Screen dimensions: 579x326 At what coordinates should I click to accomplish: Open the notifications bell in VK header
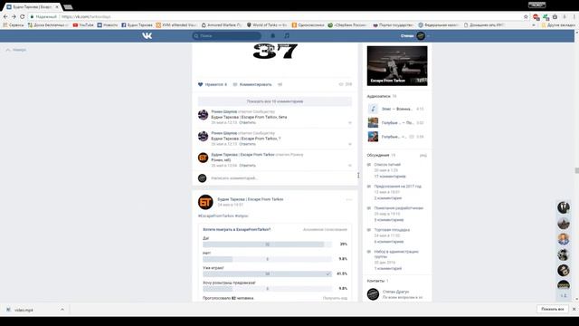click(x=273, y=35)
